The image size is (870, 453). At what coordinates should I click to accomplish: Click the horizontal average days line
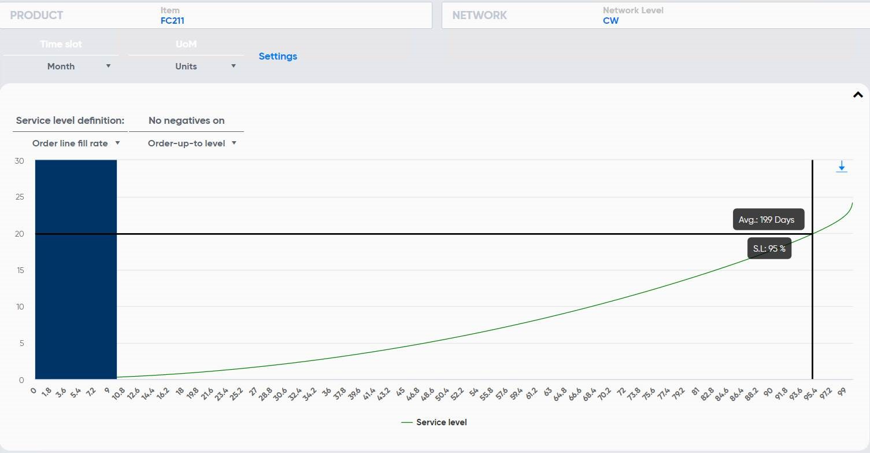tap(405, 234)
